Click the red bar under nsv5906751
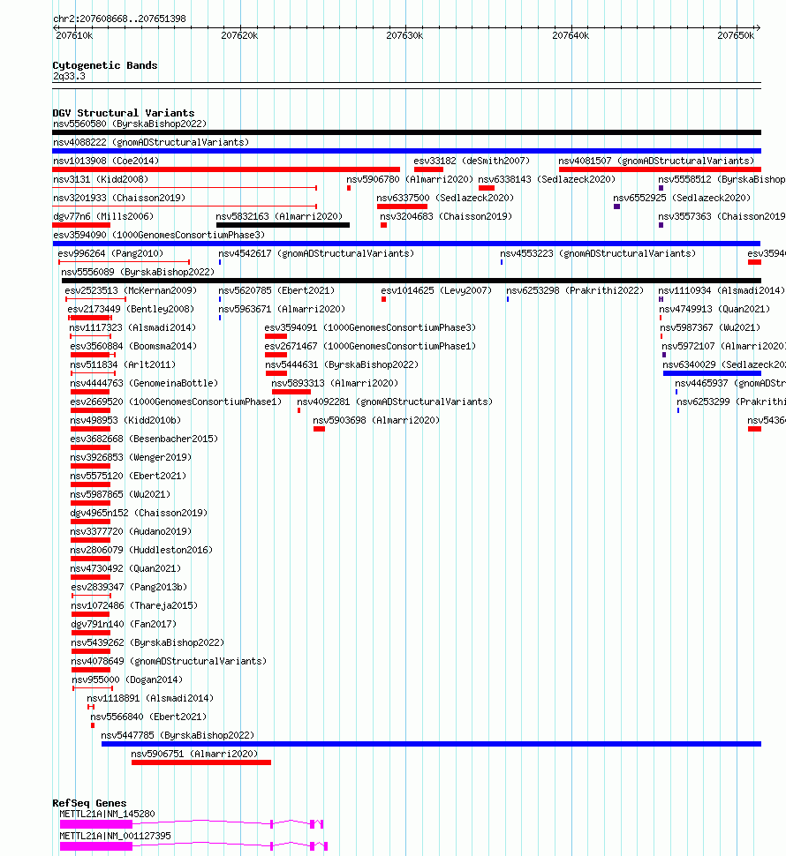 coord(201,762)
